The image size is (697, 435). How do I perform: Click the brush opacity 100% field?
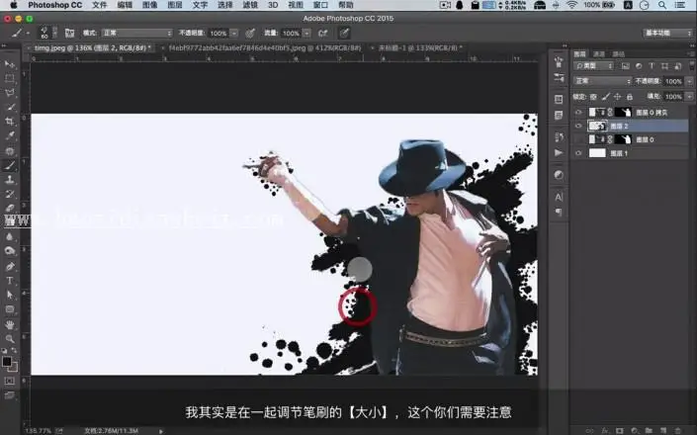pos(218,33)
